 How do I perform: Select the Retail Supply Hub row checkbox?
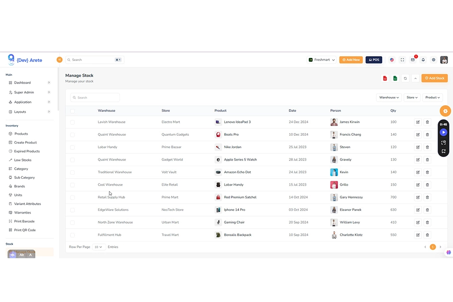(x=72, y=198)
